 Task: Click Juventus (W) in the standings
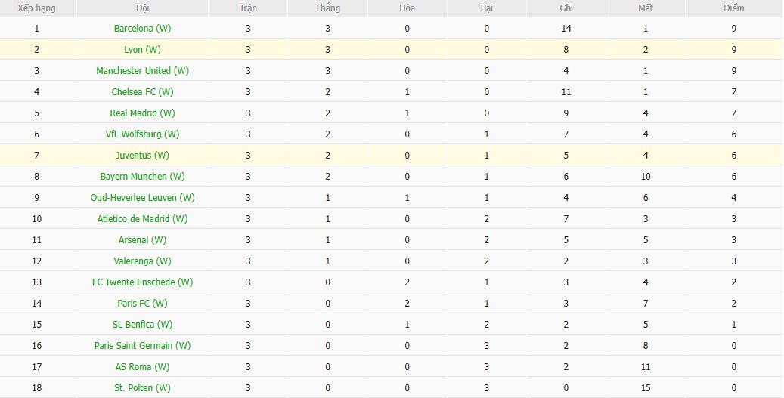point(142,156)
